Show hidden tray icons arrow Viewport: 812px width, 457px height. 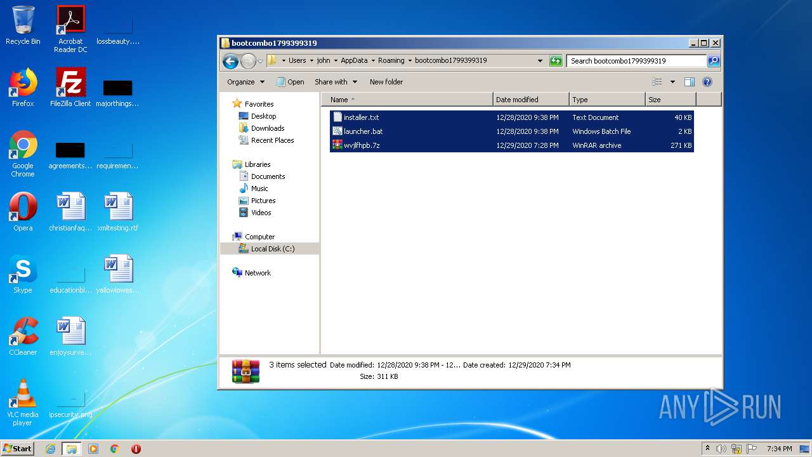(x=707, y=448)
